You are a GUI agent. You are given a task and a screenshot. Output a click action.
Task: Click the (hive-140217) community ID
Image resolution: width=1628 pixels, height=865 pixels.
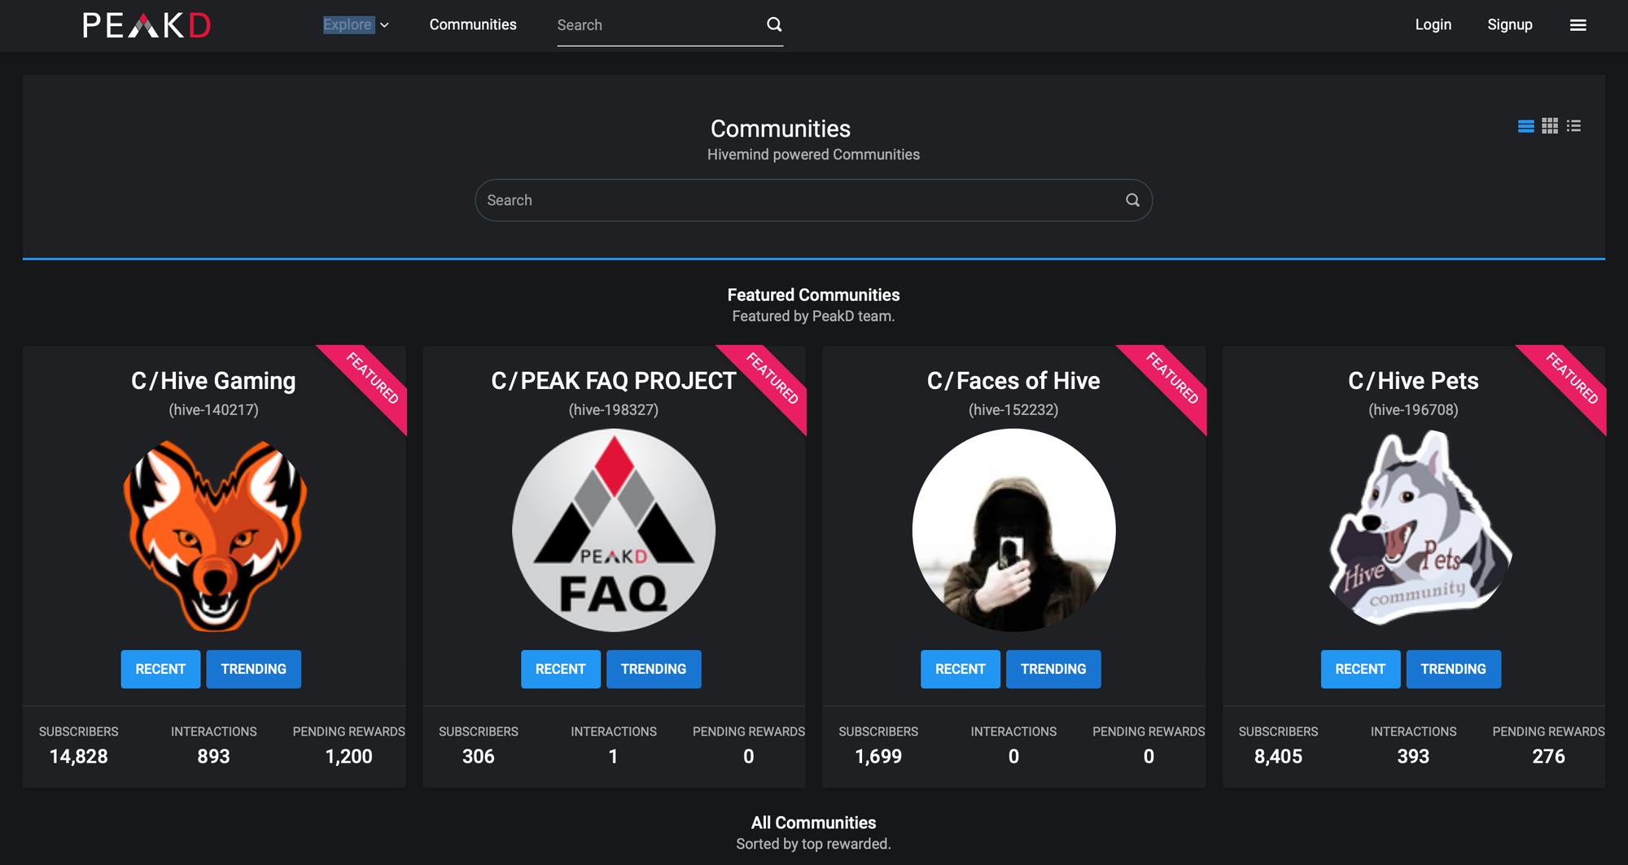click(x=213, y=410)
